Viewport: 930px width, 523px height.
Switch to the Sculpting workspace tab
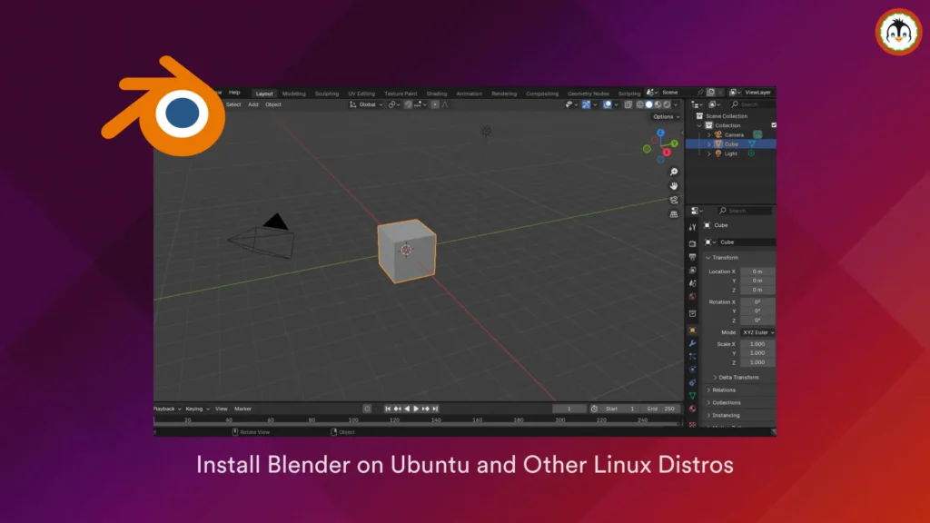coord(326,93)
